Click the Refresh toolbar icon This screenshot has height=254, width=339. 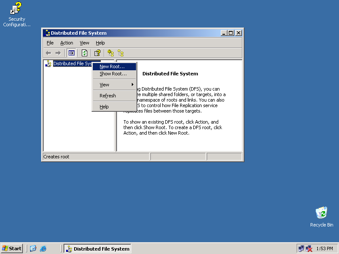click(x=84, y=53)
